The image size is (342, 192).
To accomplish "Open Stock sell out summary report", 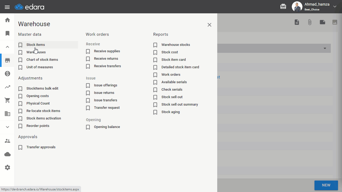I will 180,105.
